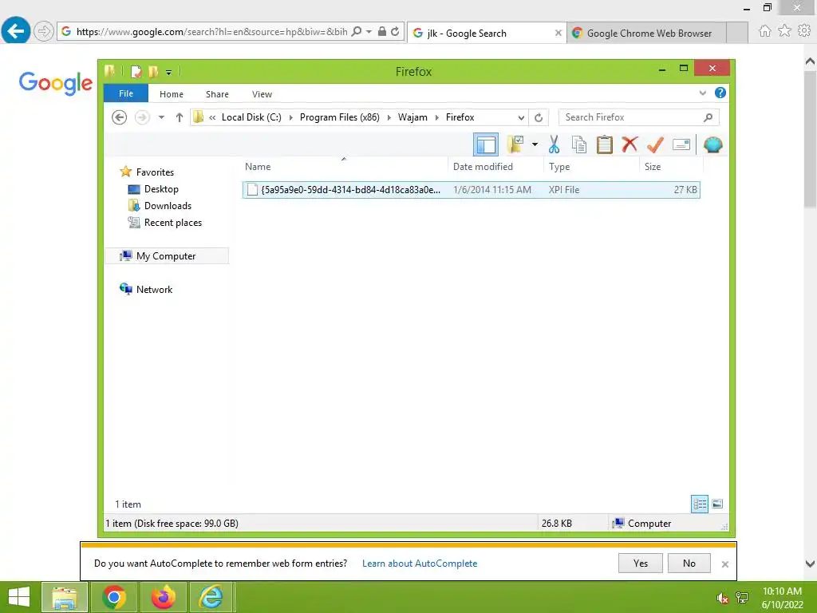The image size is (817, 613).
Task: Open IE Home page icon
Action: [x=764, y=31]
